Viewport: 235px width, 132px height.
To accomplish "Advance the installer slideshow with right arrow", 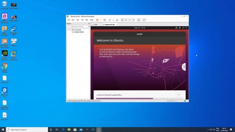I will tap(184, 67).
